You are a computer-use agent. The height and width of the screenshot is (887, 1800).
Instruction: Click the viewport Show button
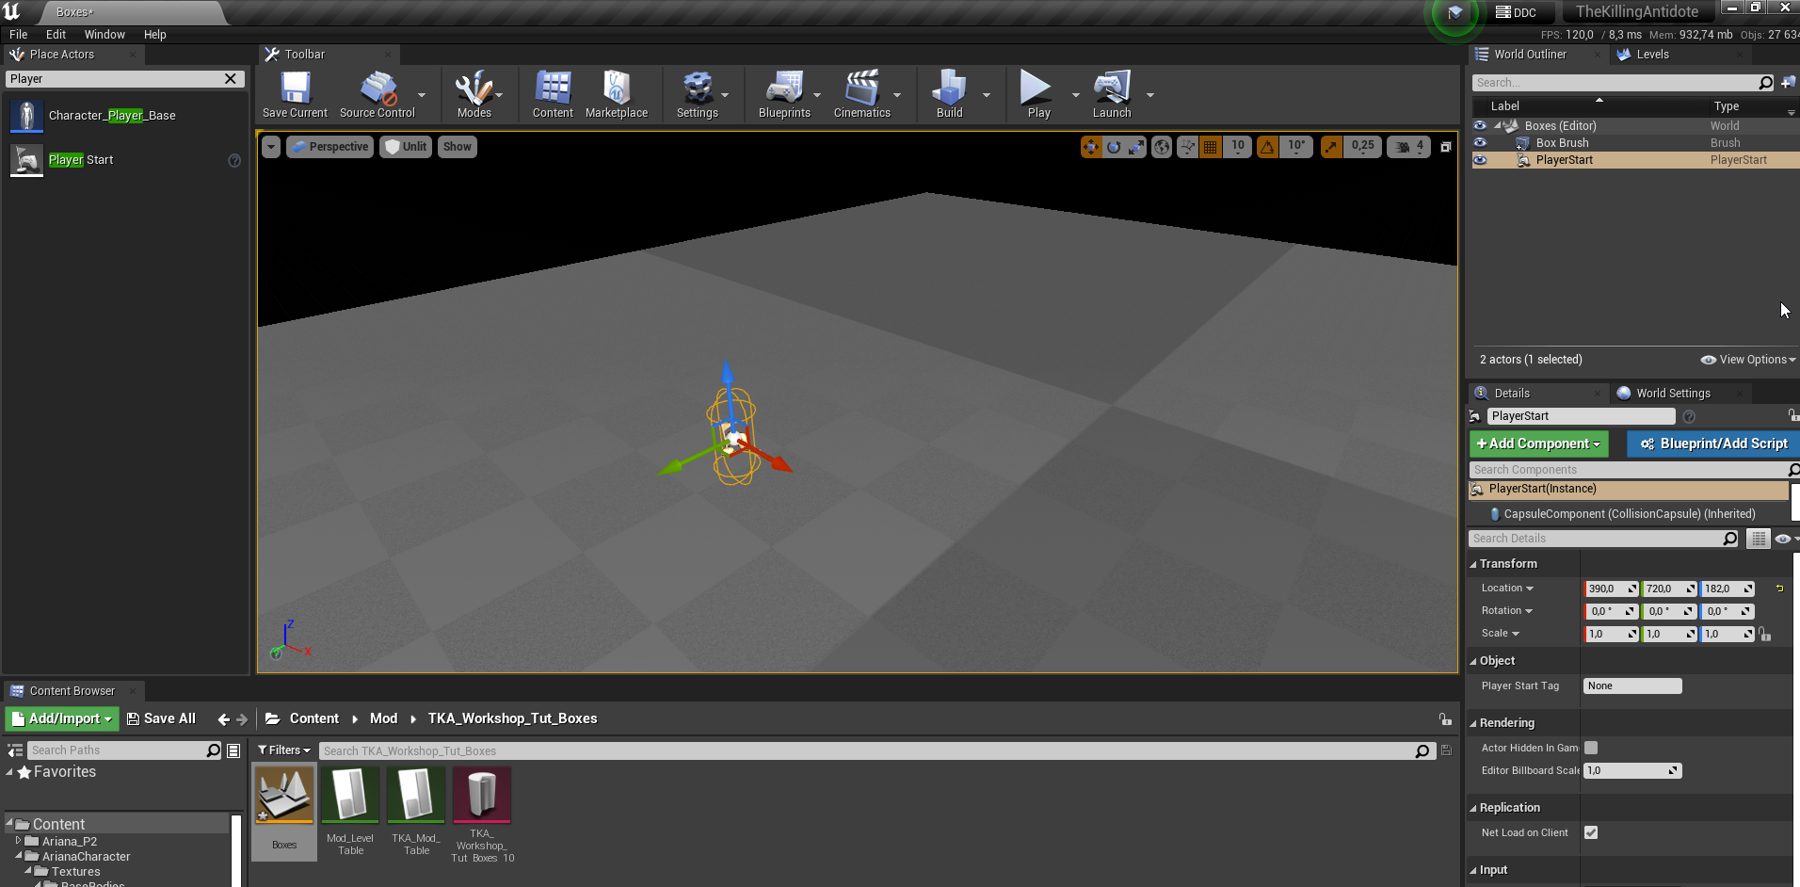click(x=458, y=147)
